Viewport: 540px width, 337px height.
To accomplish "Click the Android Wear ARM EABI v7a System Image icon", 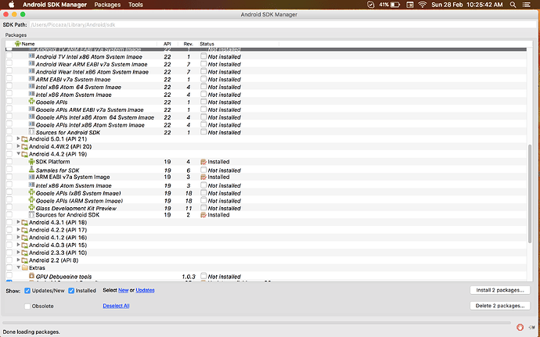I will pyautogui.click(x=31, y=63).
